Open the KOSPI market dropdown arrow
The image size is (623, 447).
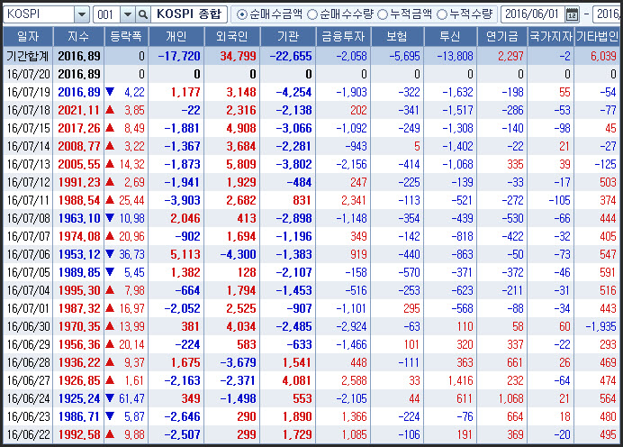(82, 14)
